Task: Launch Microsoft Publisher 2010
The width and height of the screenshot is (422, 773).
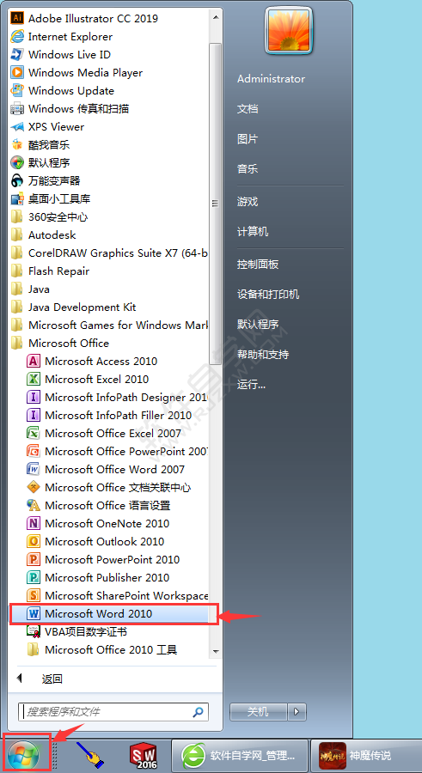Action: coord(98,577)
